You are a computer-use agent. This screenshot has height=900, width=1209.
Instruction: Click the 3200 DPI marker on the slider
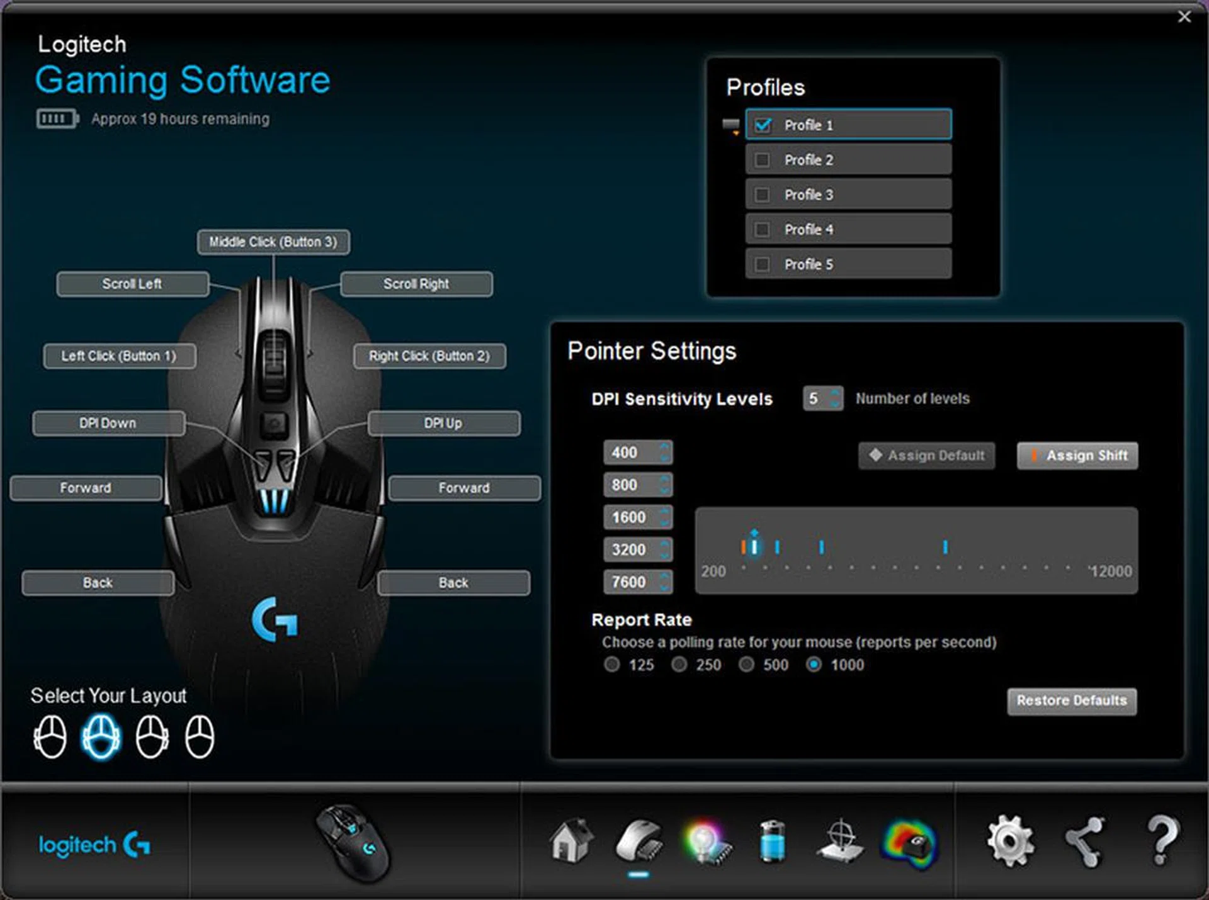821,547
